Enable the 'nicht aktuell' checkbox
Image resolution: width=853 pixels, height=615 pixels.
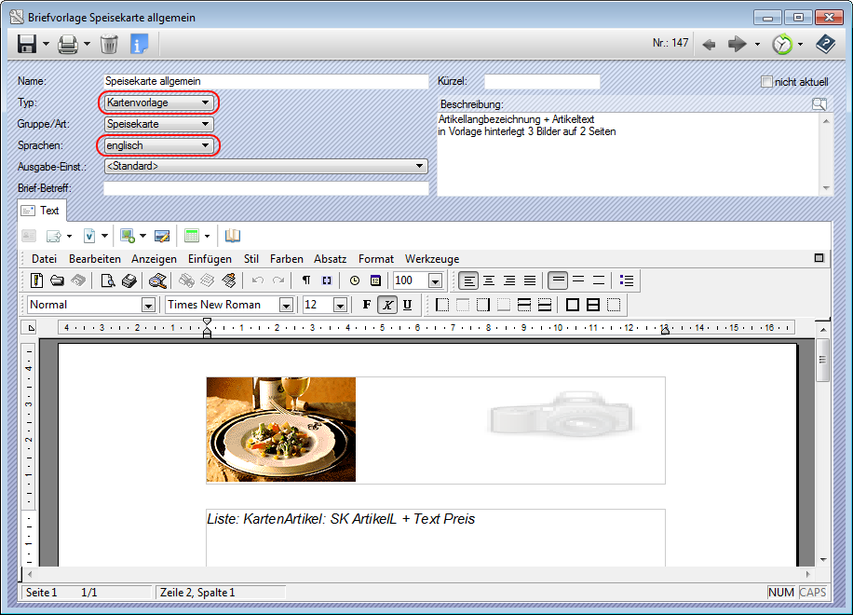coord(767,82)
